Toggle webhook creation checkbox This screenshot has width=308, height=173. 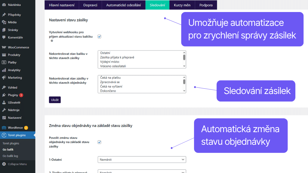click(99, 36)
